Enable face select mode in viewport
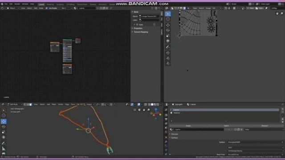This screenshot has width=285, height=160. 31,104
